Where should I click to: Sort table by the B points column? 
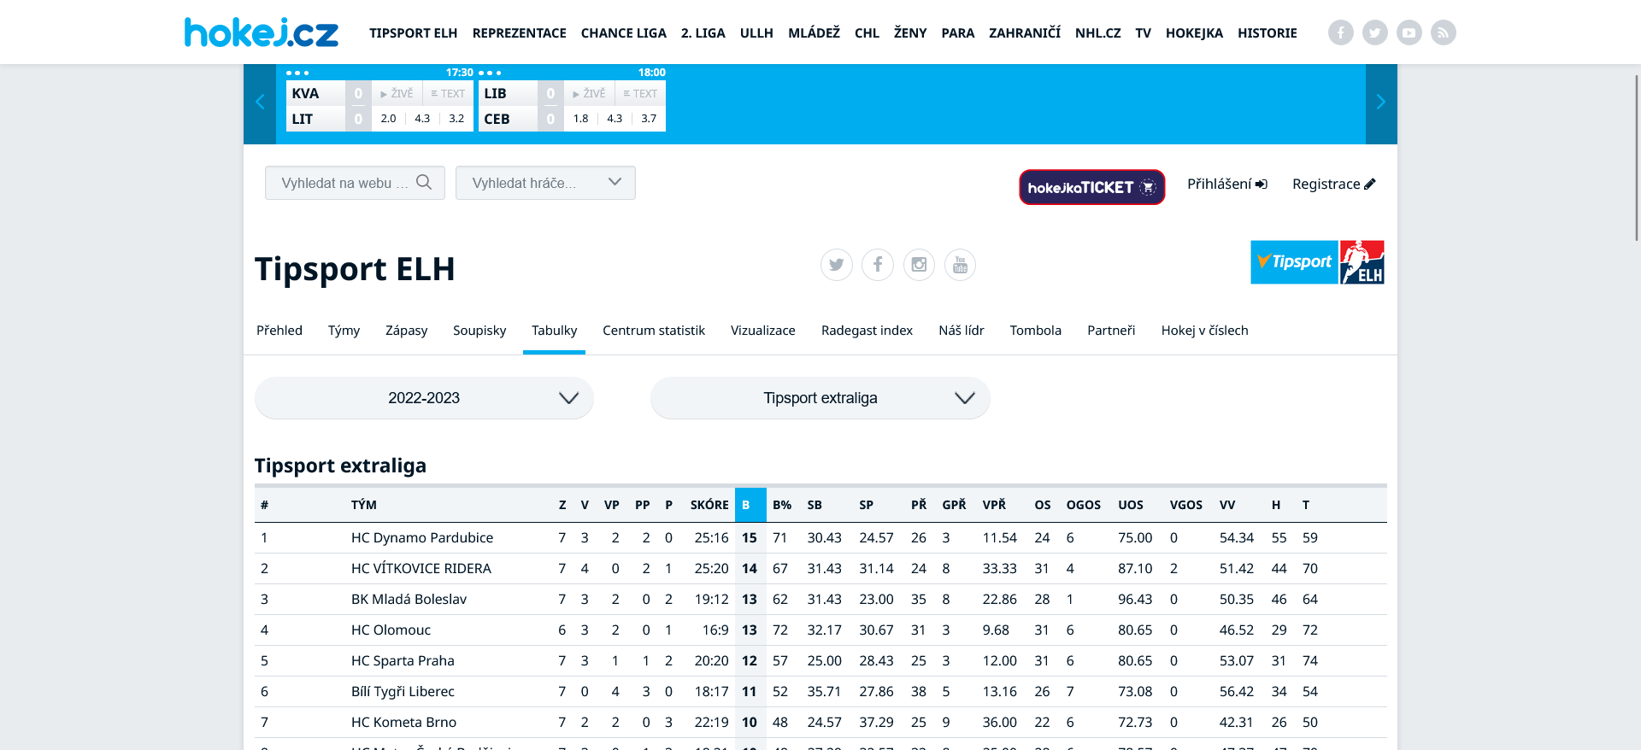click(x=750, y=505)
